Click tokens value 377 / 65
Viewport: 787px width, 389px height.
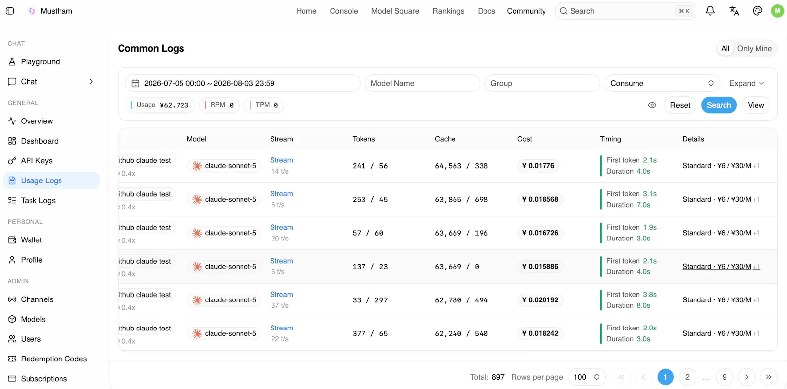pos(370,333)
